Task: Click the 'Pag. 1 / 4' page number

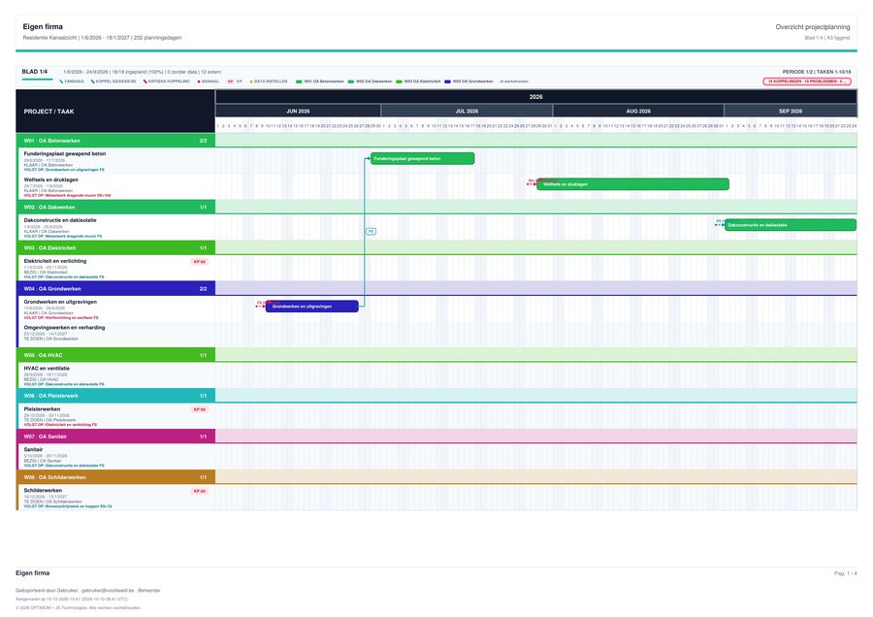Action: [846, 573]
